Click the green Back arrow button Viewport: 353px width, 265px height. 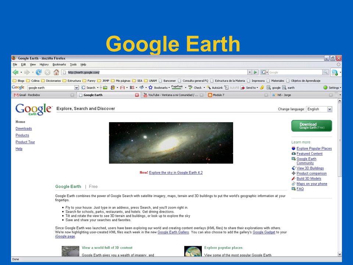[15, 73]
